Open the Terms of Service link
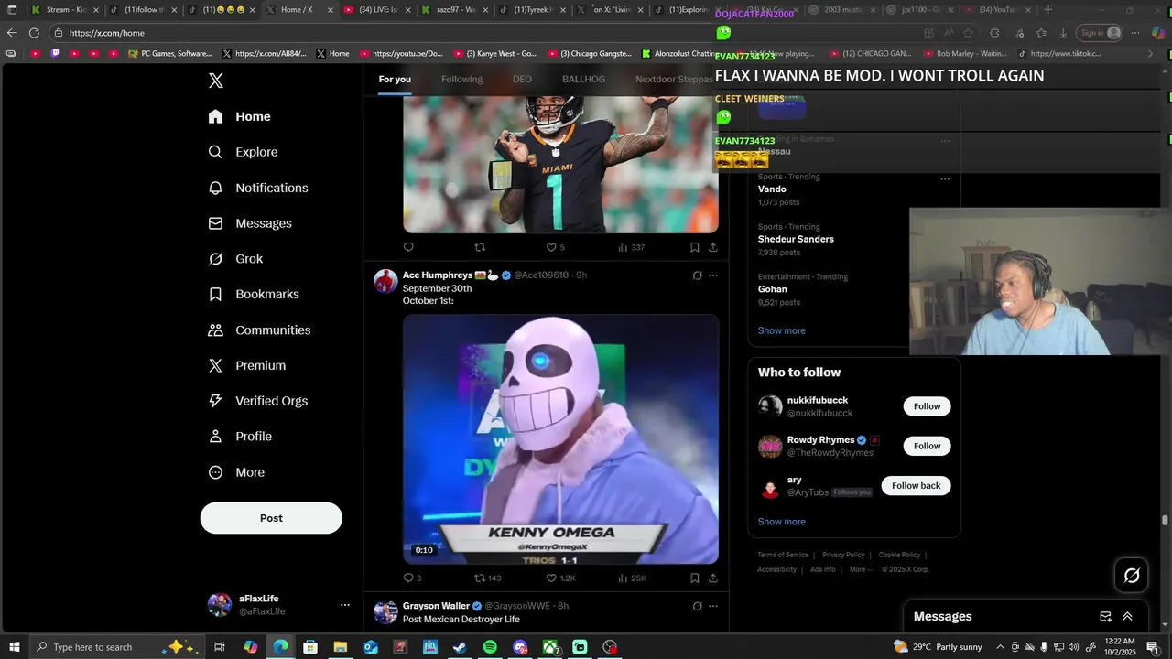1172x659 pixels. coord(783,555)
